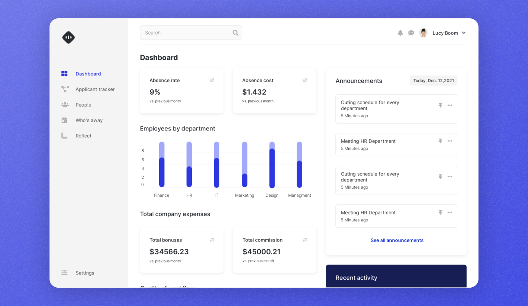Refresh the Absence rate card
Image resolution: width=528 pixels, height=306 pixels.
click(x=212, y=80)
